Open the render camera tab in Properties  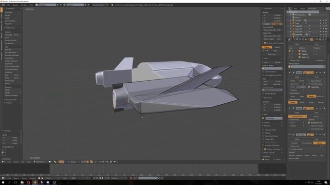[294, 40]
